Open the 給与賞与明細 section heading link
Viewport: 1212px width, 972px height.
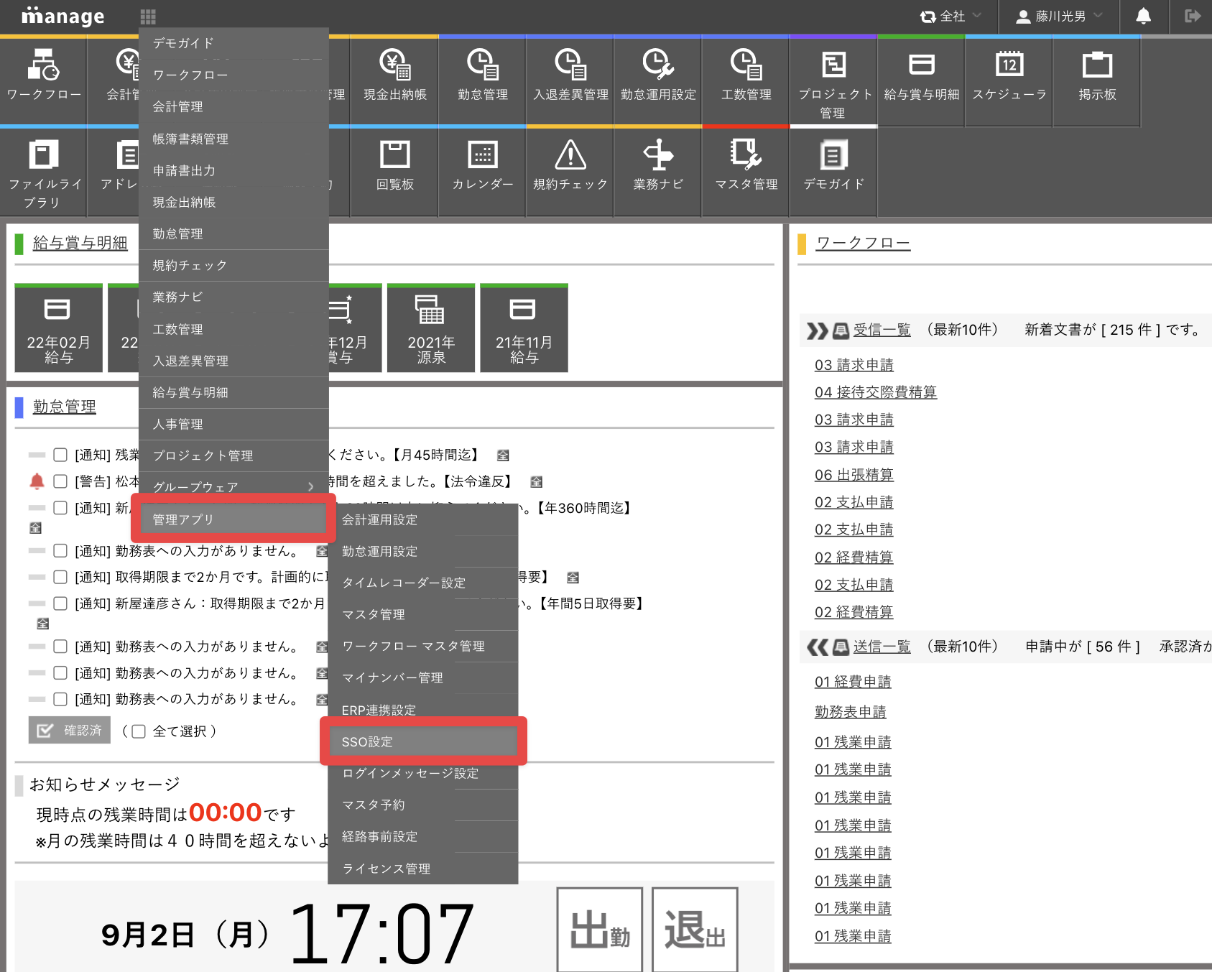tap(80, 243)
